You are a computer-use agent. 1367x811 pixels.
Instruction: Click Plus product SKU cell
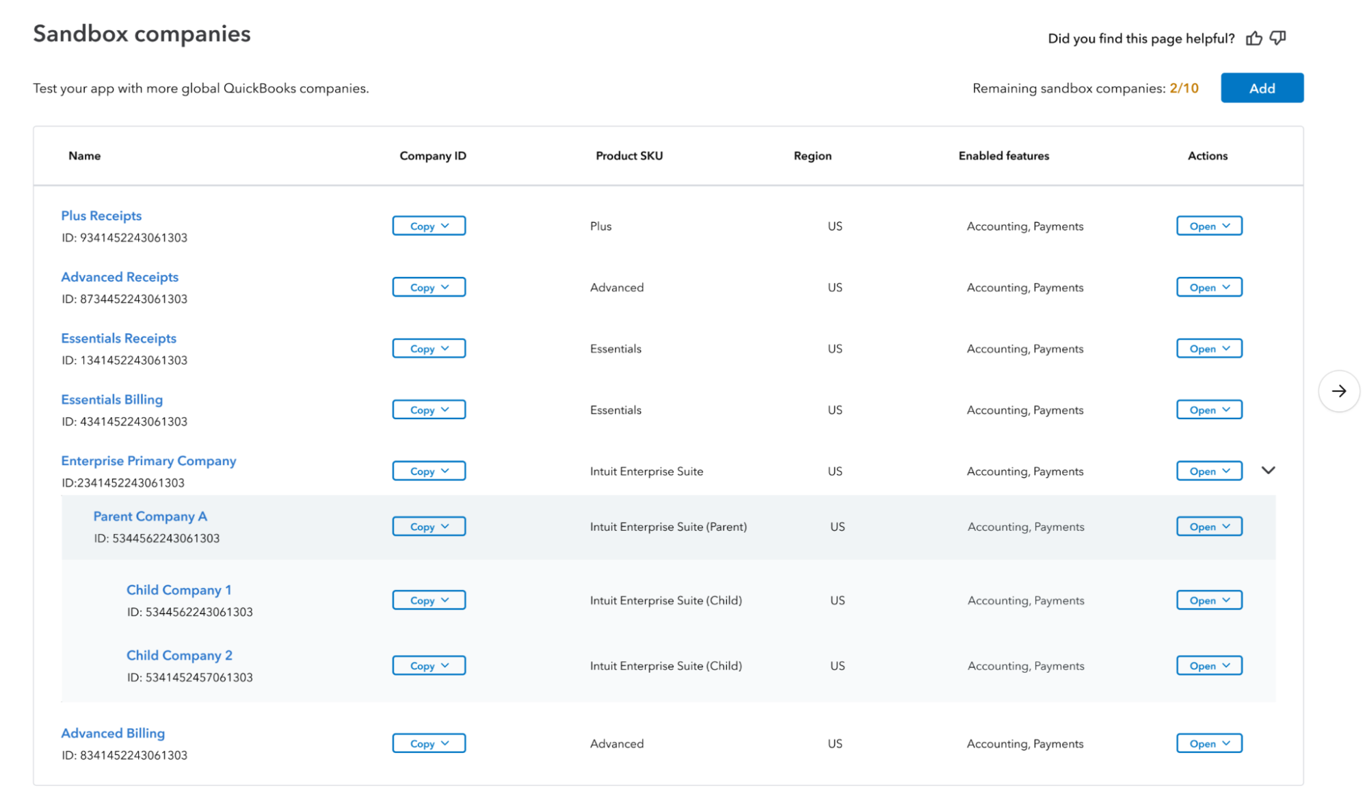pyautogui.click(x=600, y=226)
